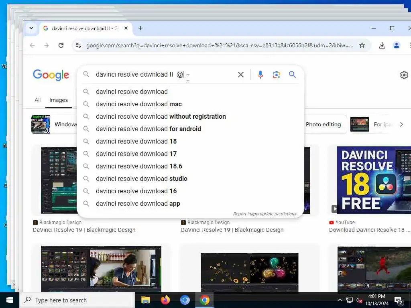Open network status tray icon
The width and height of the screenshot is (411, 308).
(350, 300)
